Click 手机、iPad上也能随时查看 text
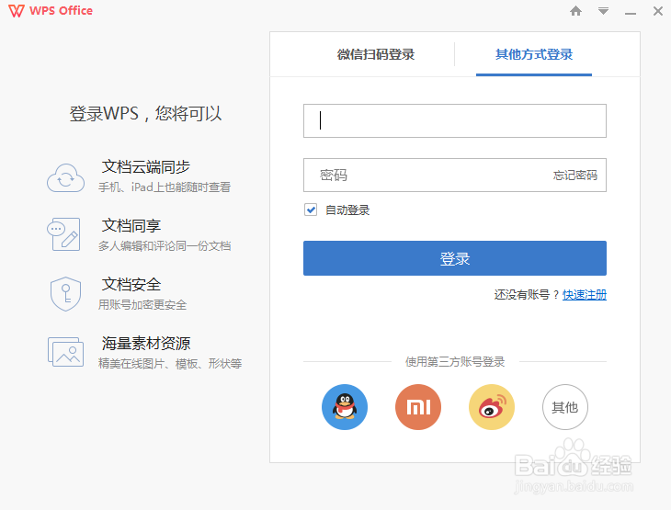671x510 pixels. [165, 187]
